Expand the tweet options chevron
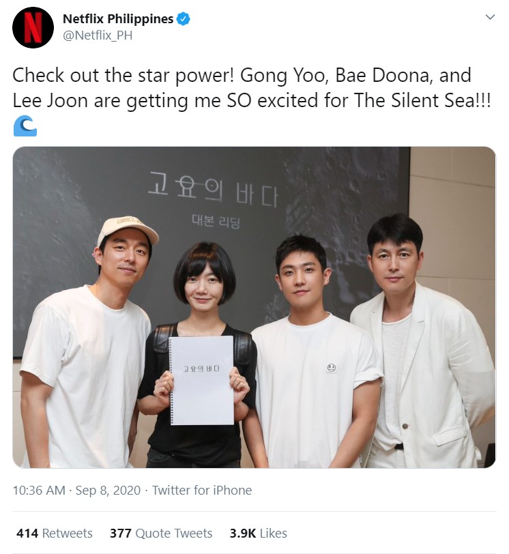Screen dimensions: 509x554 [x=490, y=17]
